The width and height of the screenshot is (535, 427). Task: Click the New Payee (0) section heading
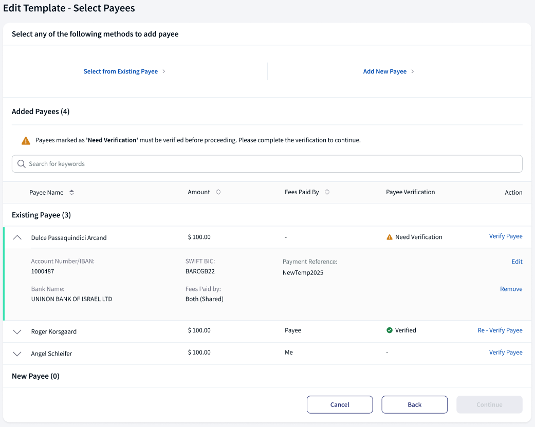(35, 376)
